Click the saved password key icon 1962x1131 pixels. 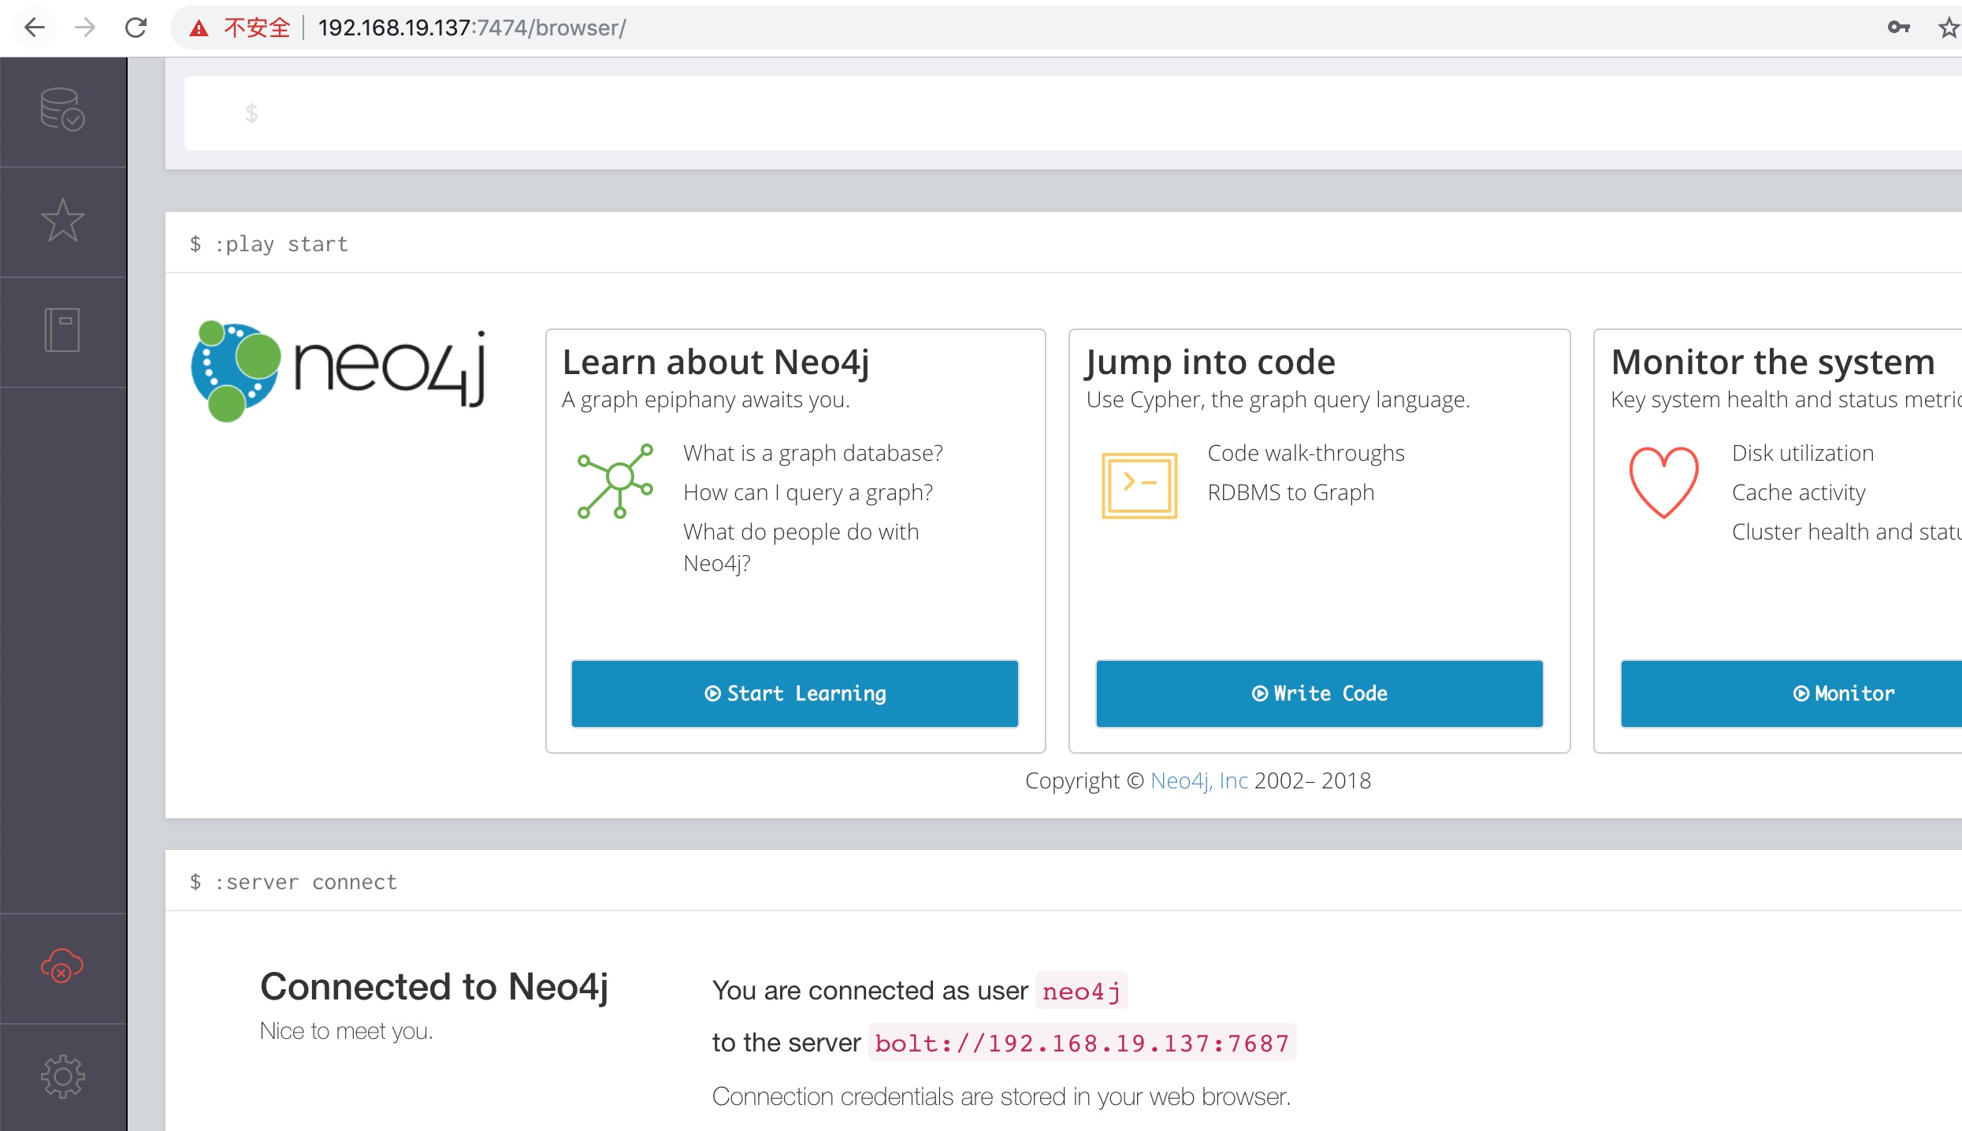[1898, 28]
